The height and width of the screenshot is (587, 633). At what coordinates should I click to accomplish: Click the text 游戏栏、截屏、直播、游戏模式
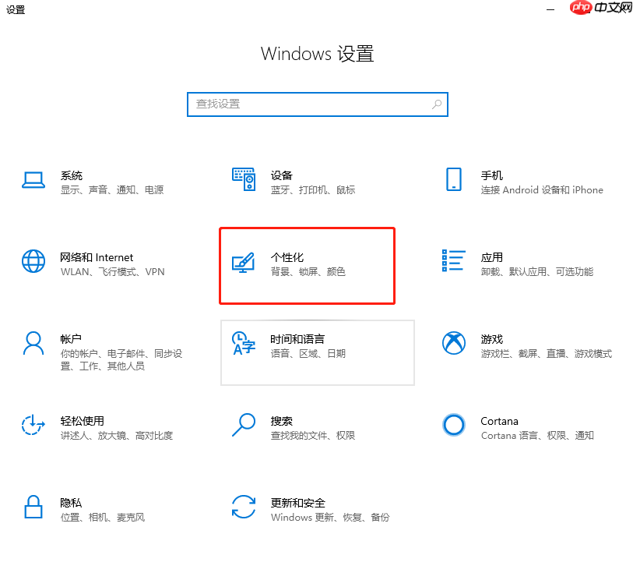coord(547,354)
